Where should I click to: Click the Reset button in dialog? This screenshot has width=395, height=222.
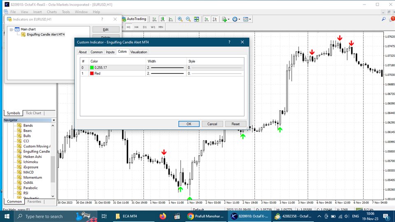235,124
